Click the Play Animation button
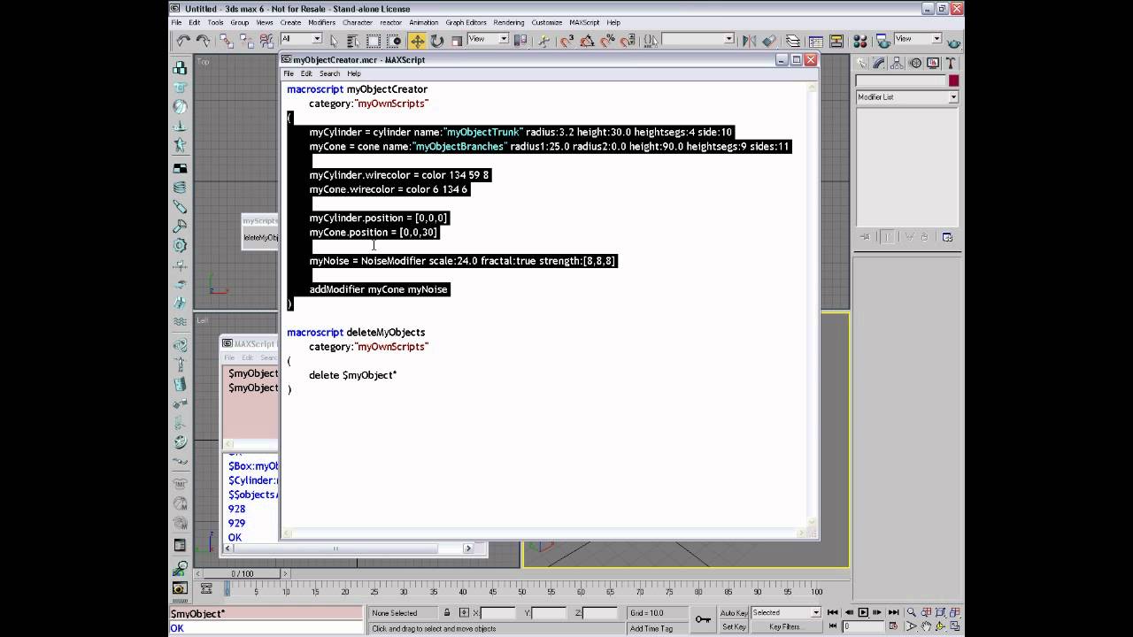This screenshot has height=637, width=1133. (x=863, y=612)
